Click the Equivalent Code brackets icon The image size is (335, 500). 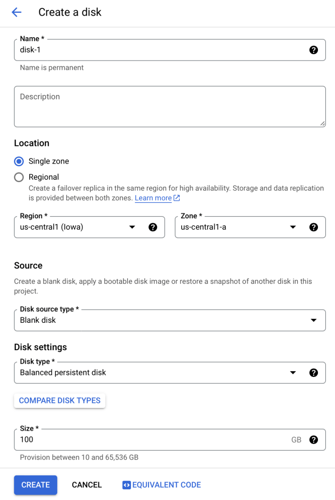126,485
